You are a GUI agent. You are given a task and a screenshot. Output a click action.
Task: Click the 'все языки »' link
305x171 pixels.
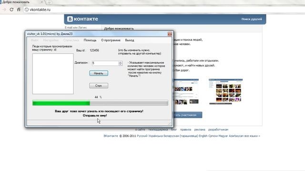coord(252,136)
